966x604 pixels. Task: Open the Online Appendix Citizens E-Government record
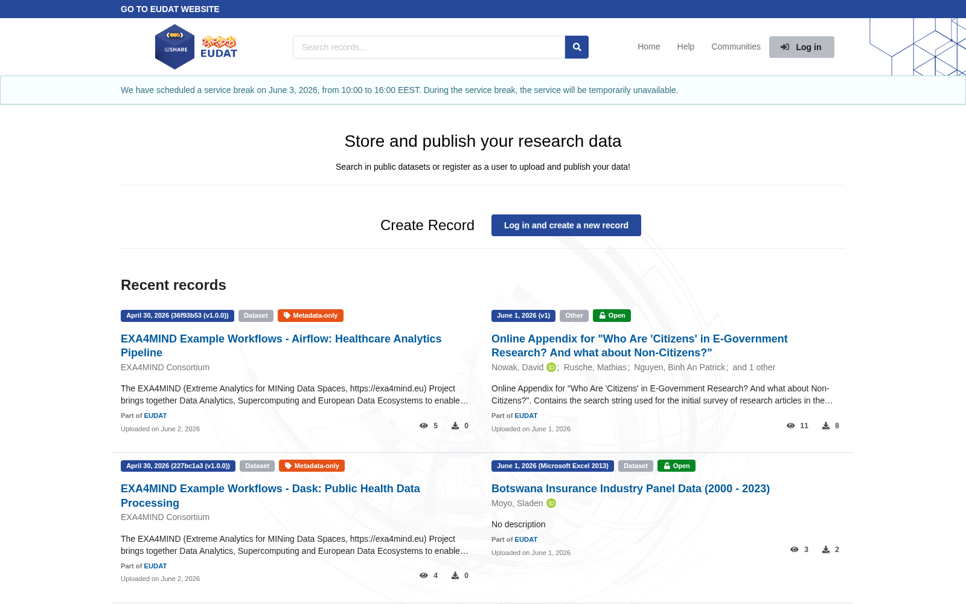pyautogui.click(x=639, y=345)
